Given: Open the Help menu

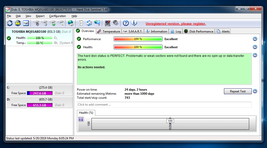Looking at the screenshot, I should [x=74, y=16].
